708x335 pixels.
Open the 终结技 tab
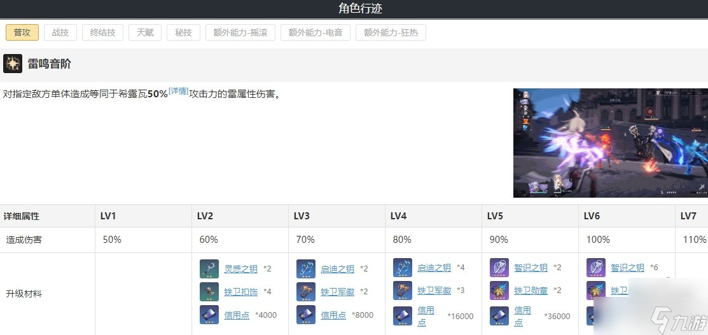(x=102, y=32)
